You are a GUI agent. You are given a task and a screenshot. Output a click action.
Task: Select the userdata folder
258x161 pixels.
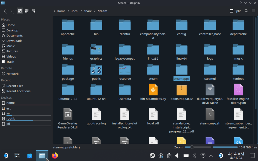pos(125,92)
